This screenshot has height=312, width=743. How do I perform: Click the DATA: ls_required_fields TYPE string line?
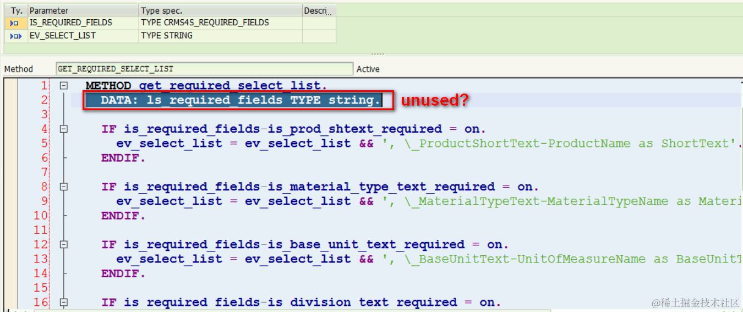[241, 100]
